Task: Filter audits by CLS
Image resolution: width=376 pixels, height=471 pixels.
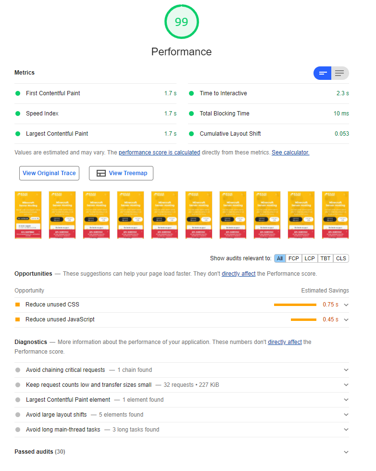Action: pos(341,258)
